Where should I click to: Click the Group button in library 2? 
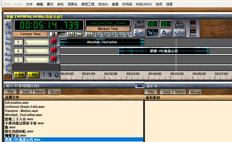tap(195, 92)
